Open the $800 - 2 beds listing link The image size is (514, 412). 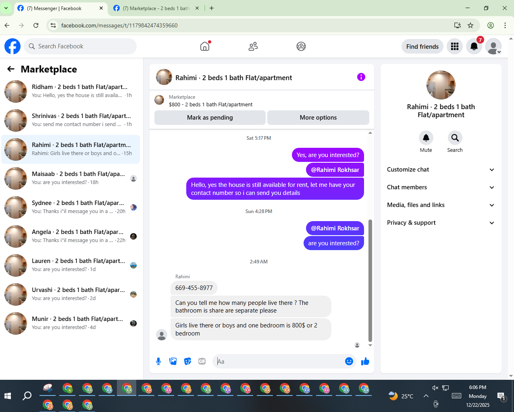[210, 104]
